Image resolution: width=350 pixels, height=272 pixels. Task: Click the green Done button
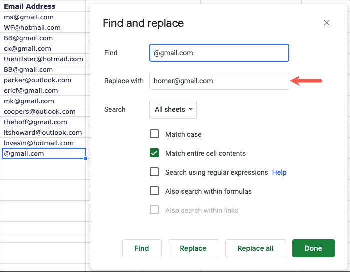[313, 248]
